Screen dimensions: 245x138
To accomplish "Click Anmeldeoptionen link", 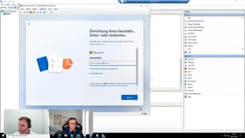I will click(96, 73).
